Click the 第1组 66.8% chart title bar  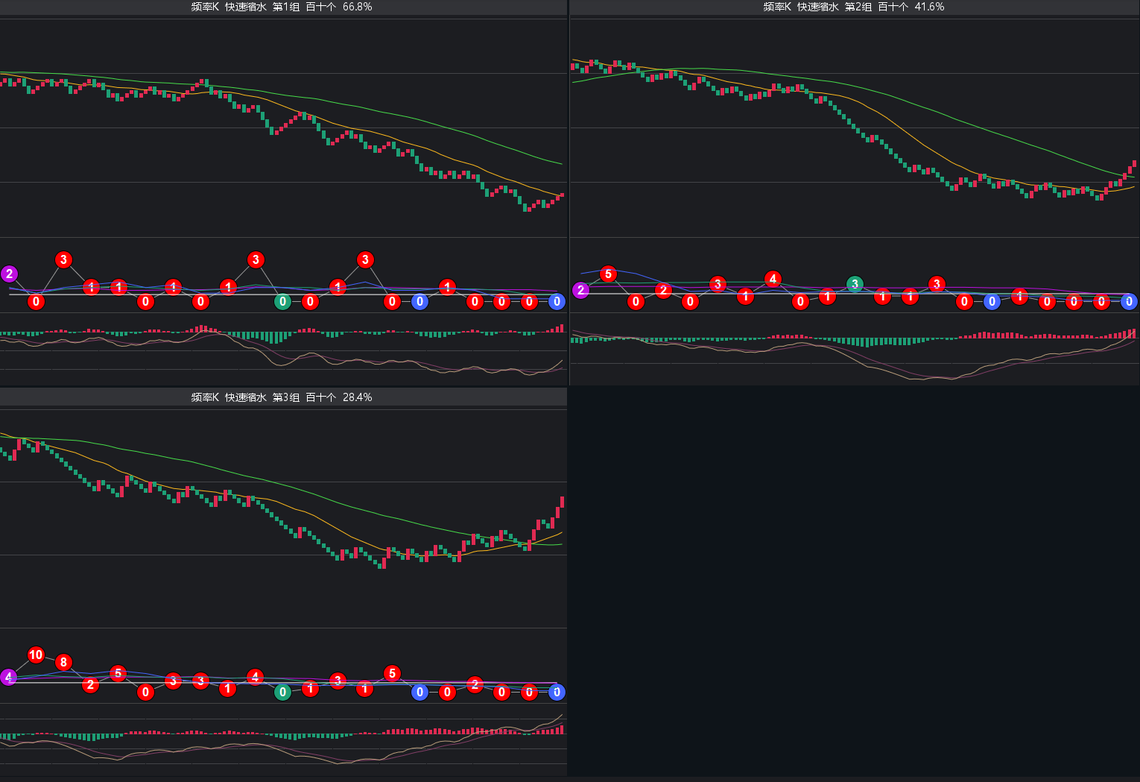tap(282, 7)
